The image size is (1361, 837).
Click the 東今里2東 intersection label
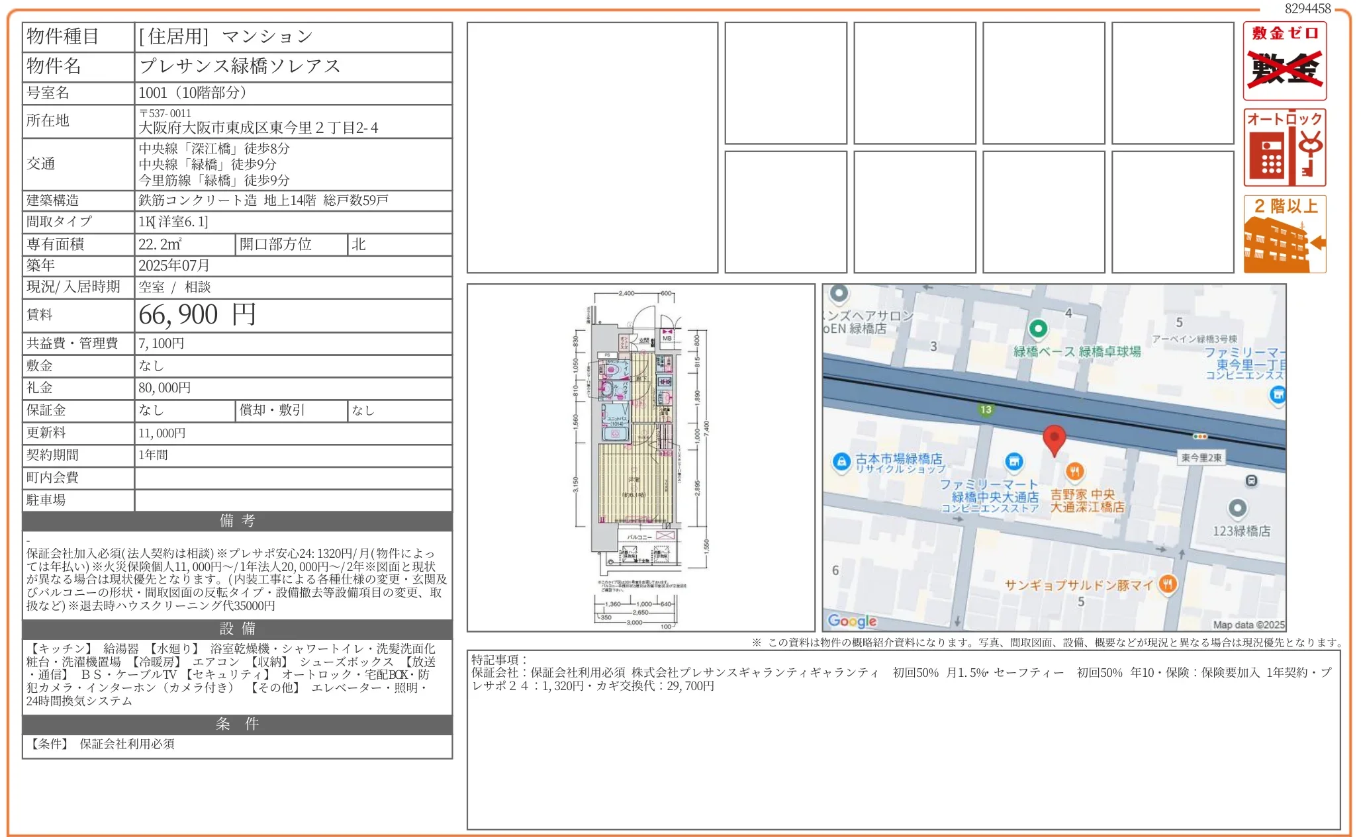[1201, 457]
